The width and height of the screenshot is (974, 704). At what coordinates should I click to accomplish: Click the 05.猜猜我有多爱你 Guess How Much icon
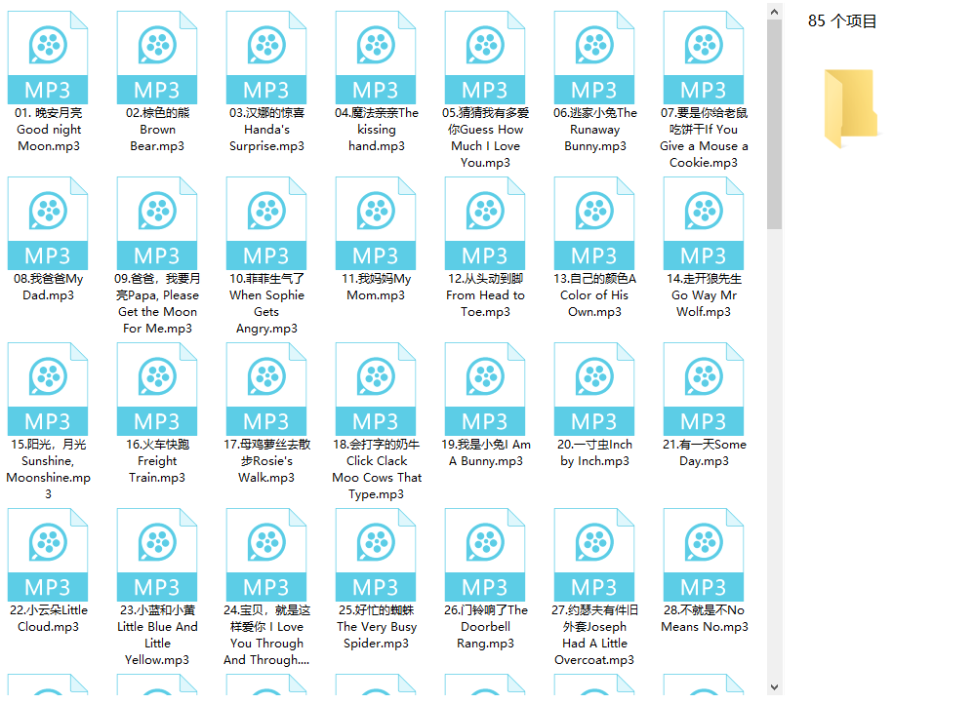click(x=485, y=58)
